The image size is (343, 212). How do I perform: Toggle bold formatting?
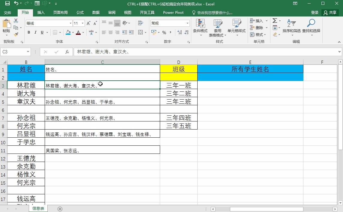tap(29, 32)
